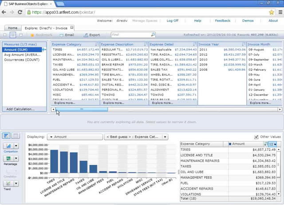Click the browser address bar URL
This screenshot has height=205, width=284.
(x=63, y=12)
